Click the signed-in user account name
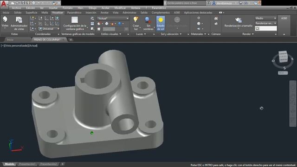This screenshot has height=167, width=297. click(224, 3)
